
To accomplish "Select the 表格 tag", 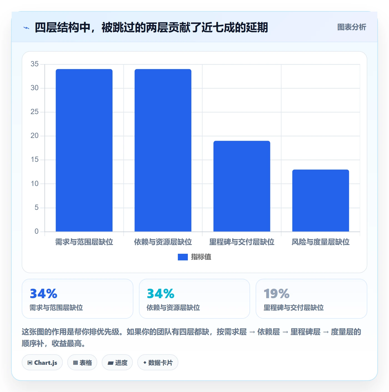I will tap(82, 363).
